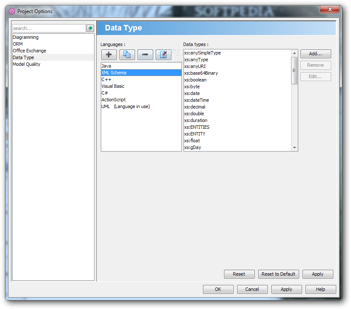Rename the selected language with the edit icon

163,54
